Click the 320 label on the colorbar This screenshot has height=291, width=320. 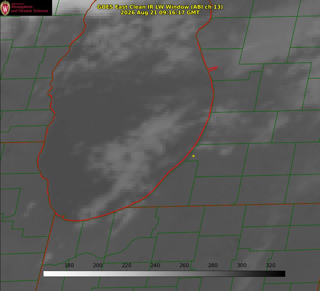point(271,265)
